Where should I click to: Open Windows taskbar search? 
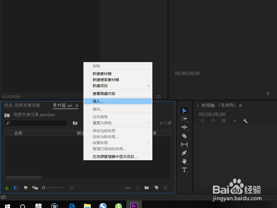(x=23, y=206)
